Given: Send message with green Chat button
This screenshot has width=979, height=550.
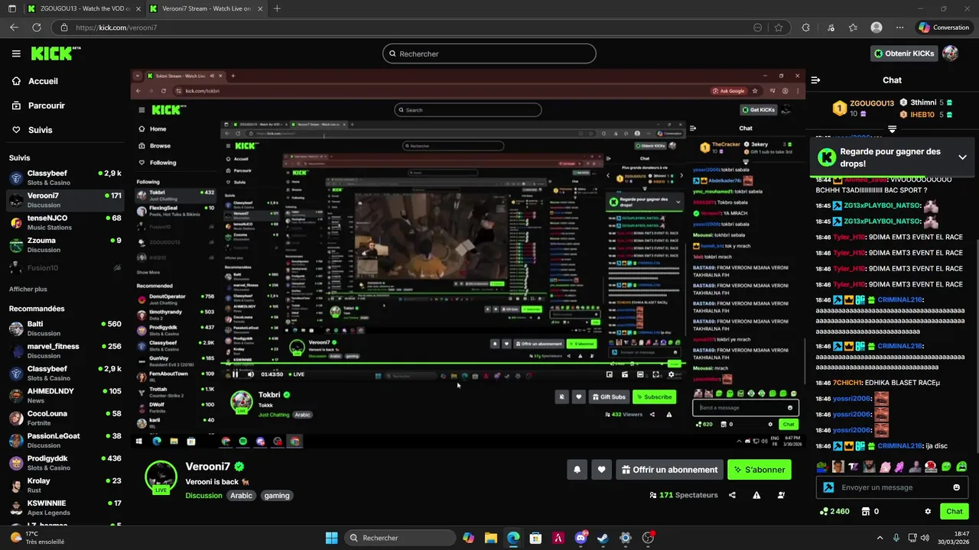Looking at the screenshot, I should 955,511.
